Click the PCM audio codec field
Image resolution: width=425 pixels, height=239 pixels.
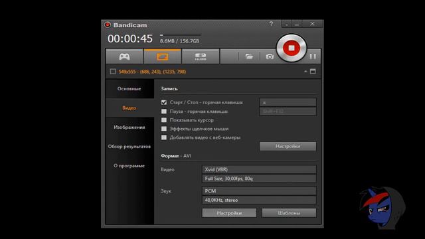click(x=259, y=191)
